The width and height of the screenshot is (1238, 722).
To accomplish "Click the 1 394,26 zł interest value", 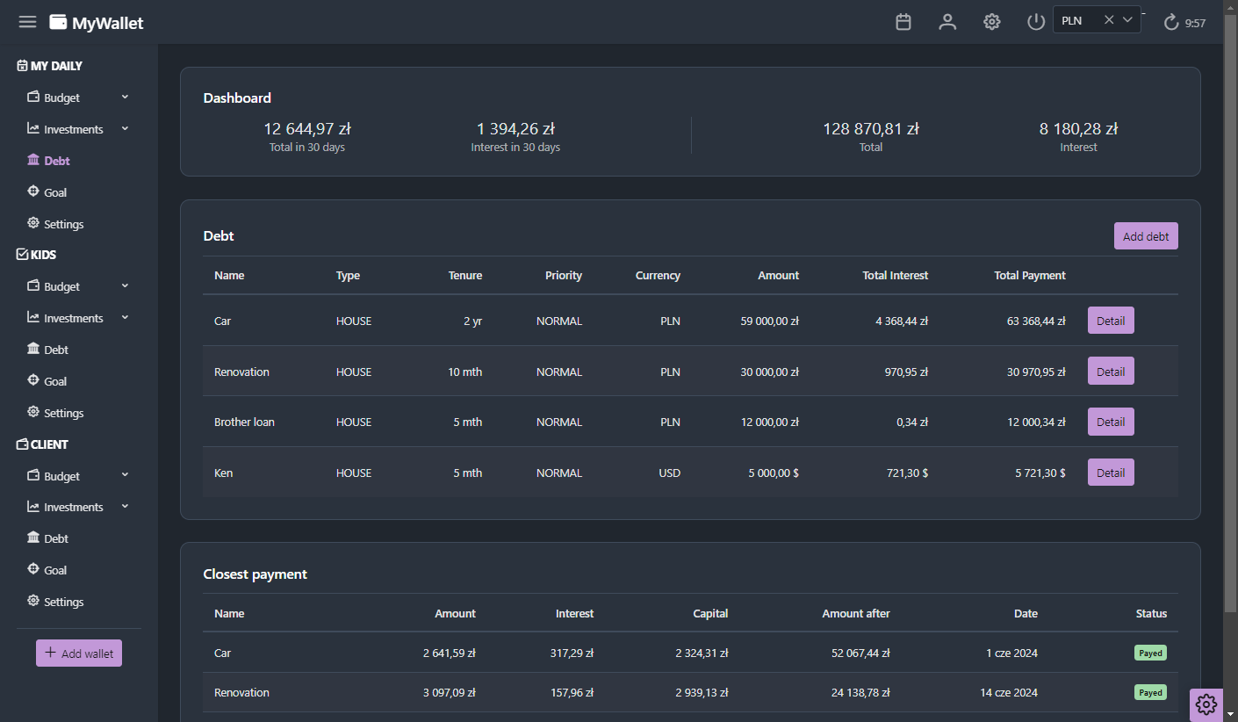I will tap(515, 129).
